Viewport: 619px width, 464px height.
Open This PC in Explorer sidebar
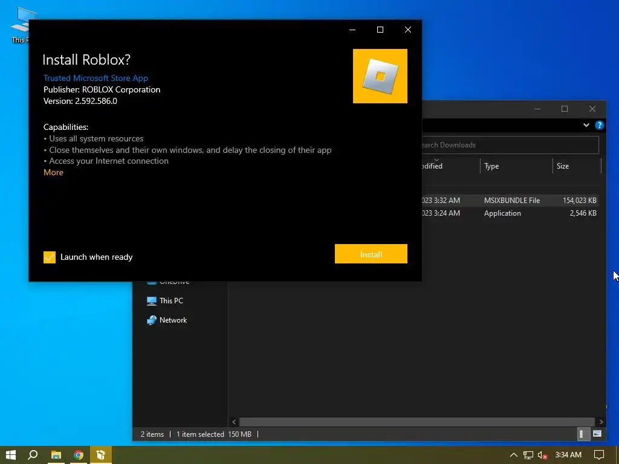171,301
